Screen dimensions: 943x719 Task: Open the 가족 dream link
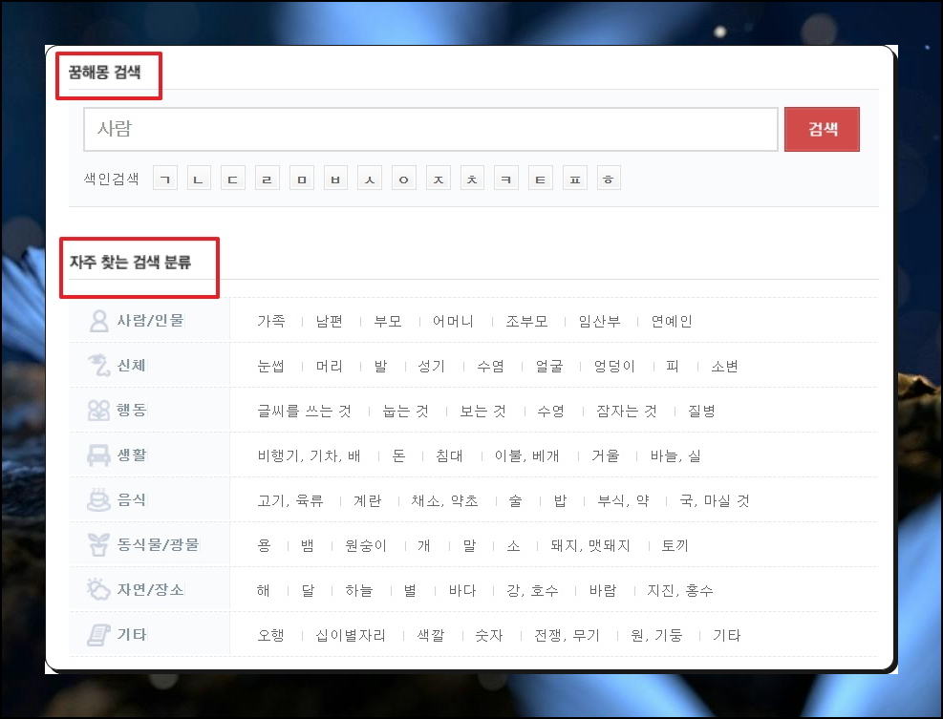pyautogui.click(x=271, y=321)
